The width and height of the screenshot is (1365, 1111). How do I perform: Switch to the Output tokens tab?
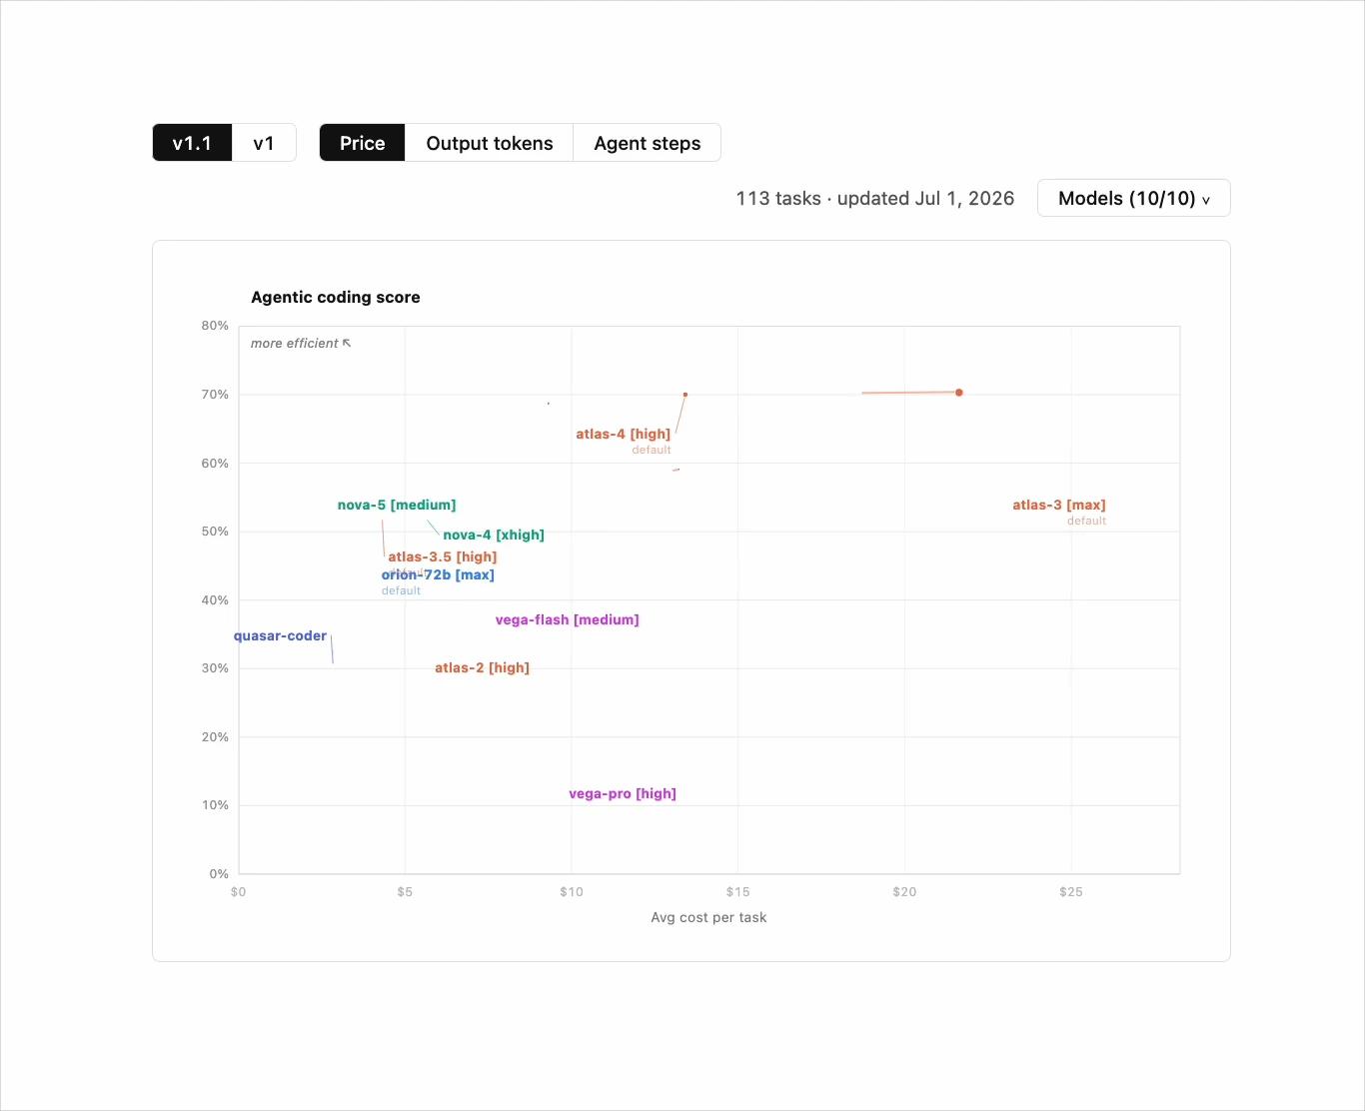point(489,143)
